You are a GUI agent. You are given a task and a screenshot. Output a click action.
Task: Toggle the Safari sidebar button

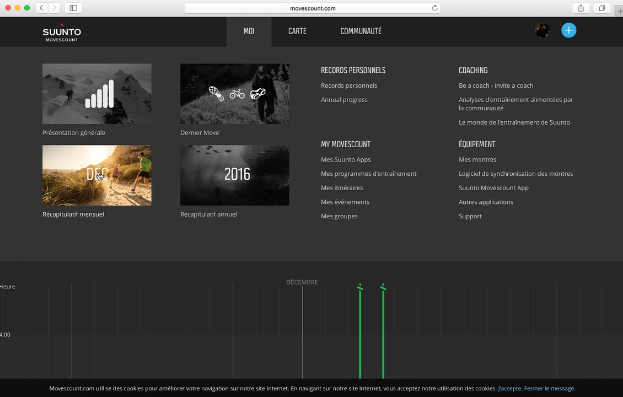pos(73,8)
